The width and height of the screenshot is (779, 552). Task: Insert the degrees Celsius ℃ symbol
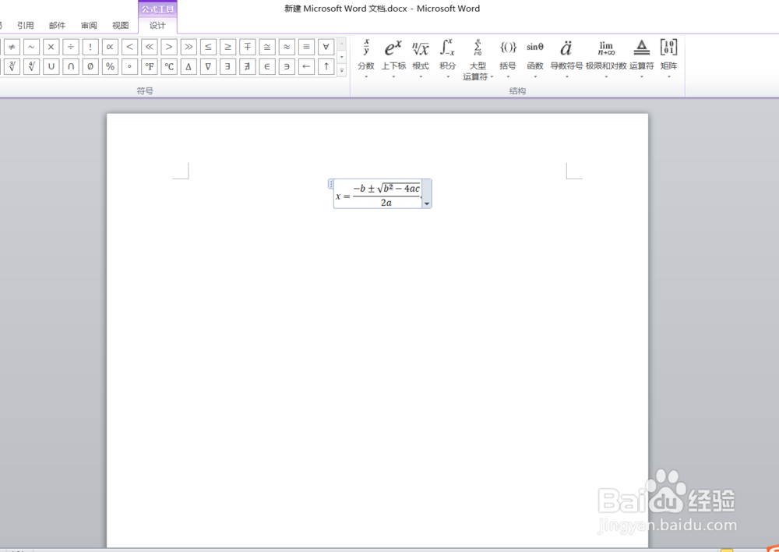pyautogui.click(x=169, y=66)
